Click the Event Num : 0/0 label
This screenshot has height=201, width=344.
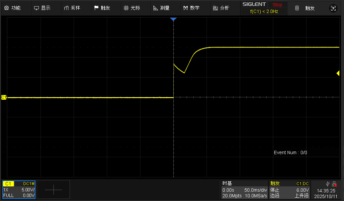(x=291, y=152)
